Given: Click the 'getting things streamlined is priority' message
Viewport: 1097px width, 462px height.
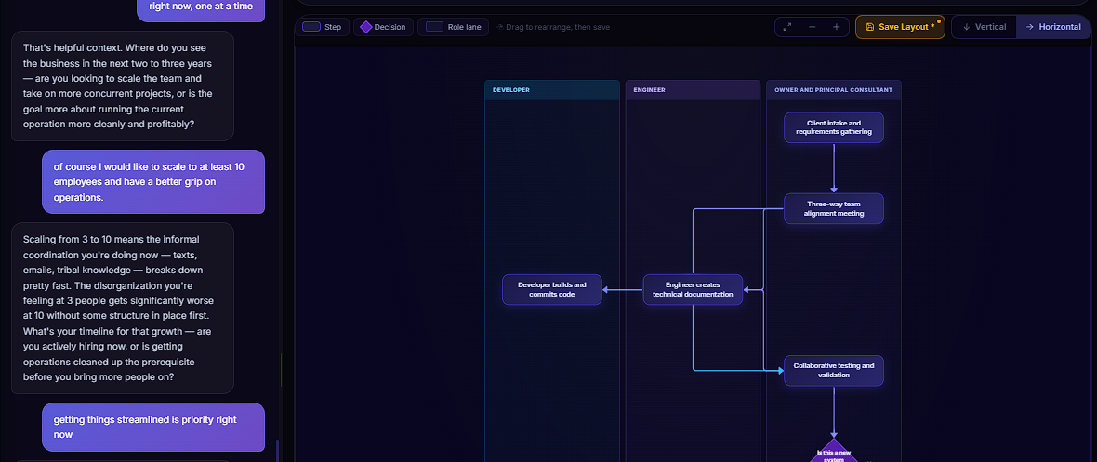Looking at the screenshot, I should tap(153, 427).
